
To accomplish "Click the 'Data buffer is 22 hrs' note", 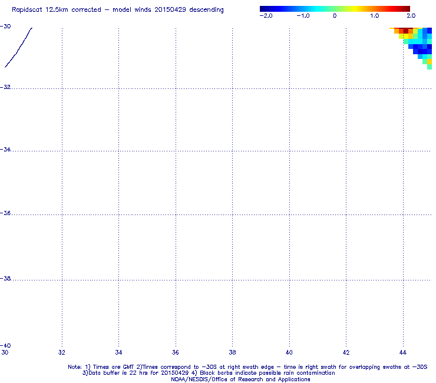I will click(209, 373).
